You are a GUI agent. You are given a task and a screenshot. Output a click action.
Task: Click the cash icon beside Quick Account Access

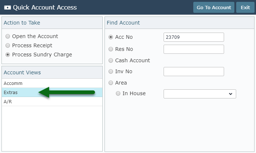(x=7, y=7)
